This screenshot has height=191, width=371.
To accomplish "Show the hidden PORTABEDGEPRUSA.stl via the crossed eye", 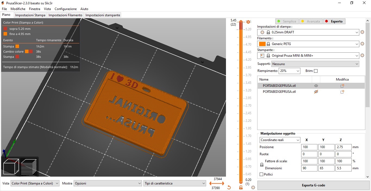I will (316, 92).
